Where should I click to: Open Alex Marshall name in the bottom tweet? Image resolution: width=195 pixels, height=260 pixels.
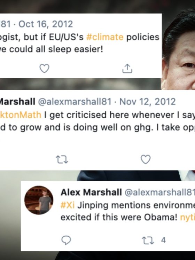tap(91, 192)
